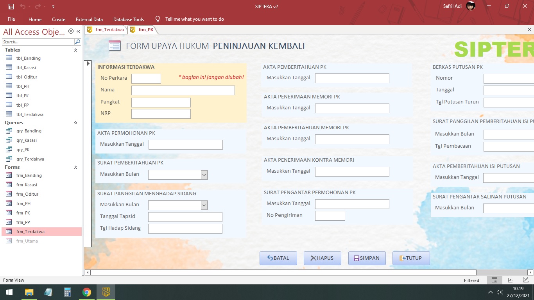
Task: Click Akta Pemberitahuan PK tanggal field
Action: tap(352, 78)
